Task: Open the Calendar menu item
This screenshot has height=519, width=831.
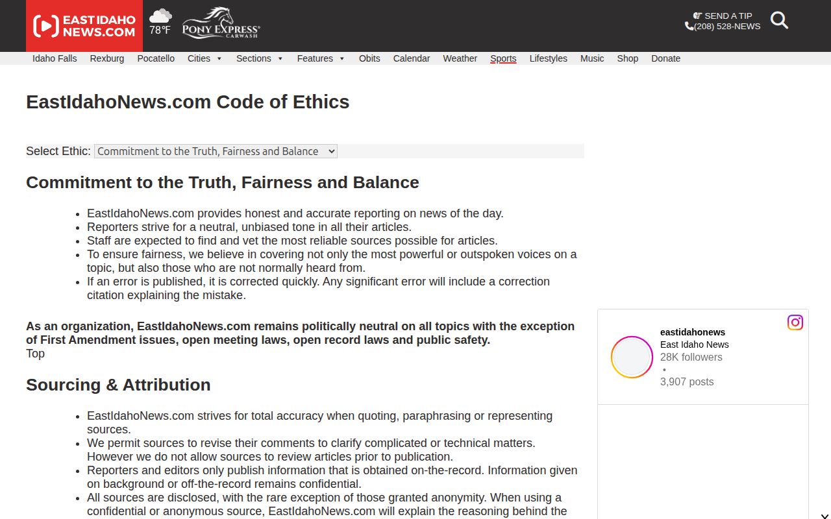Action: click(x=412, y=58)
